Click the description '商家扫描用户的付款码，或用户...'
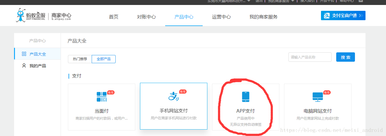The width and height of the screenshot is (386, 136). (102, 118)
